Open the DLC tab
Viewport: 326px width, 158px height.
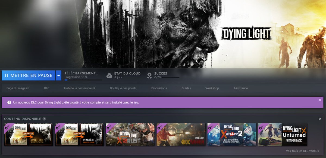(x=47, y=88)
